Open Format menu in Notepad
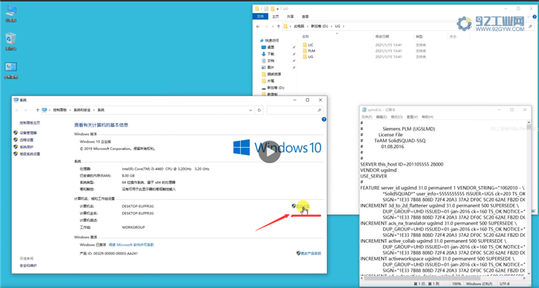This screenshot has height=288, width=539. [396, 117]
